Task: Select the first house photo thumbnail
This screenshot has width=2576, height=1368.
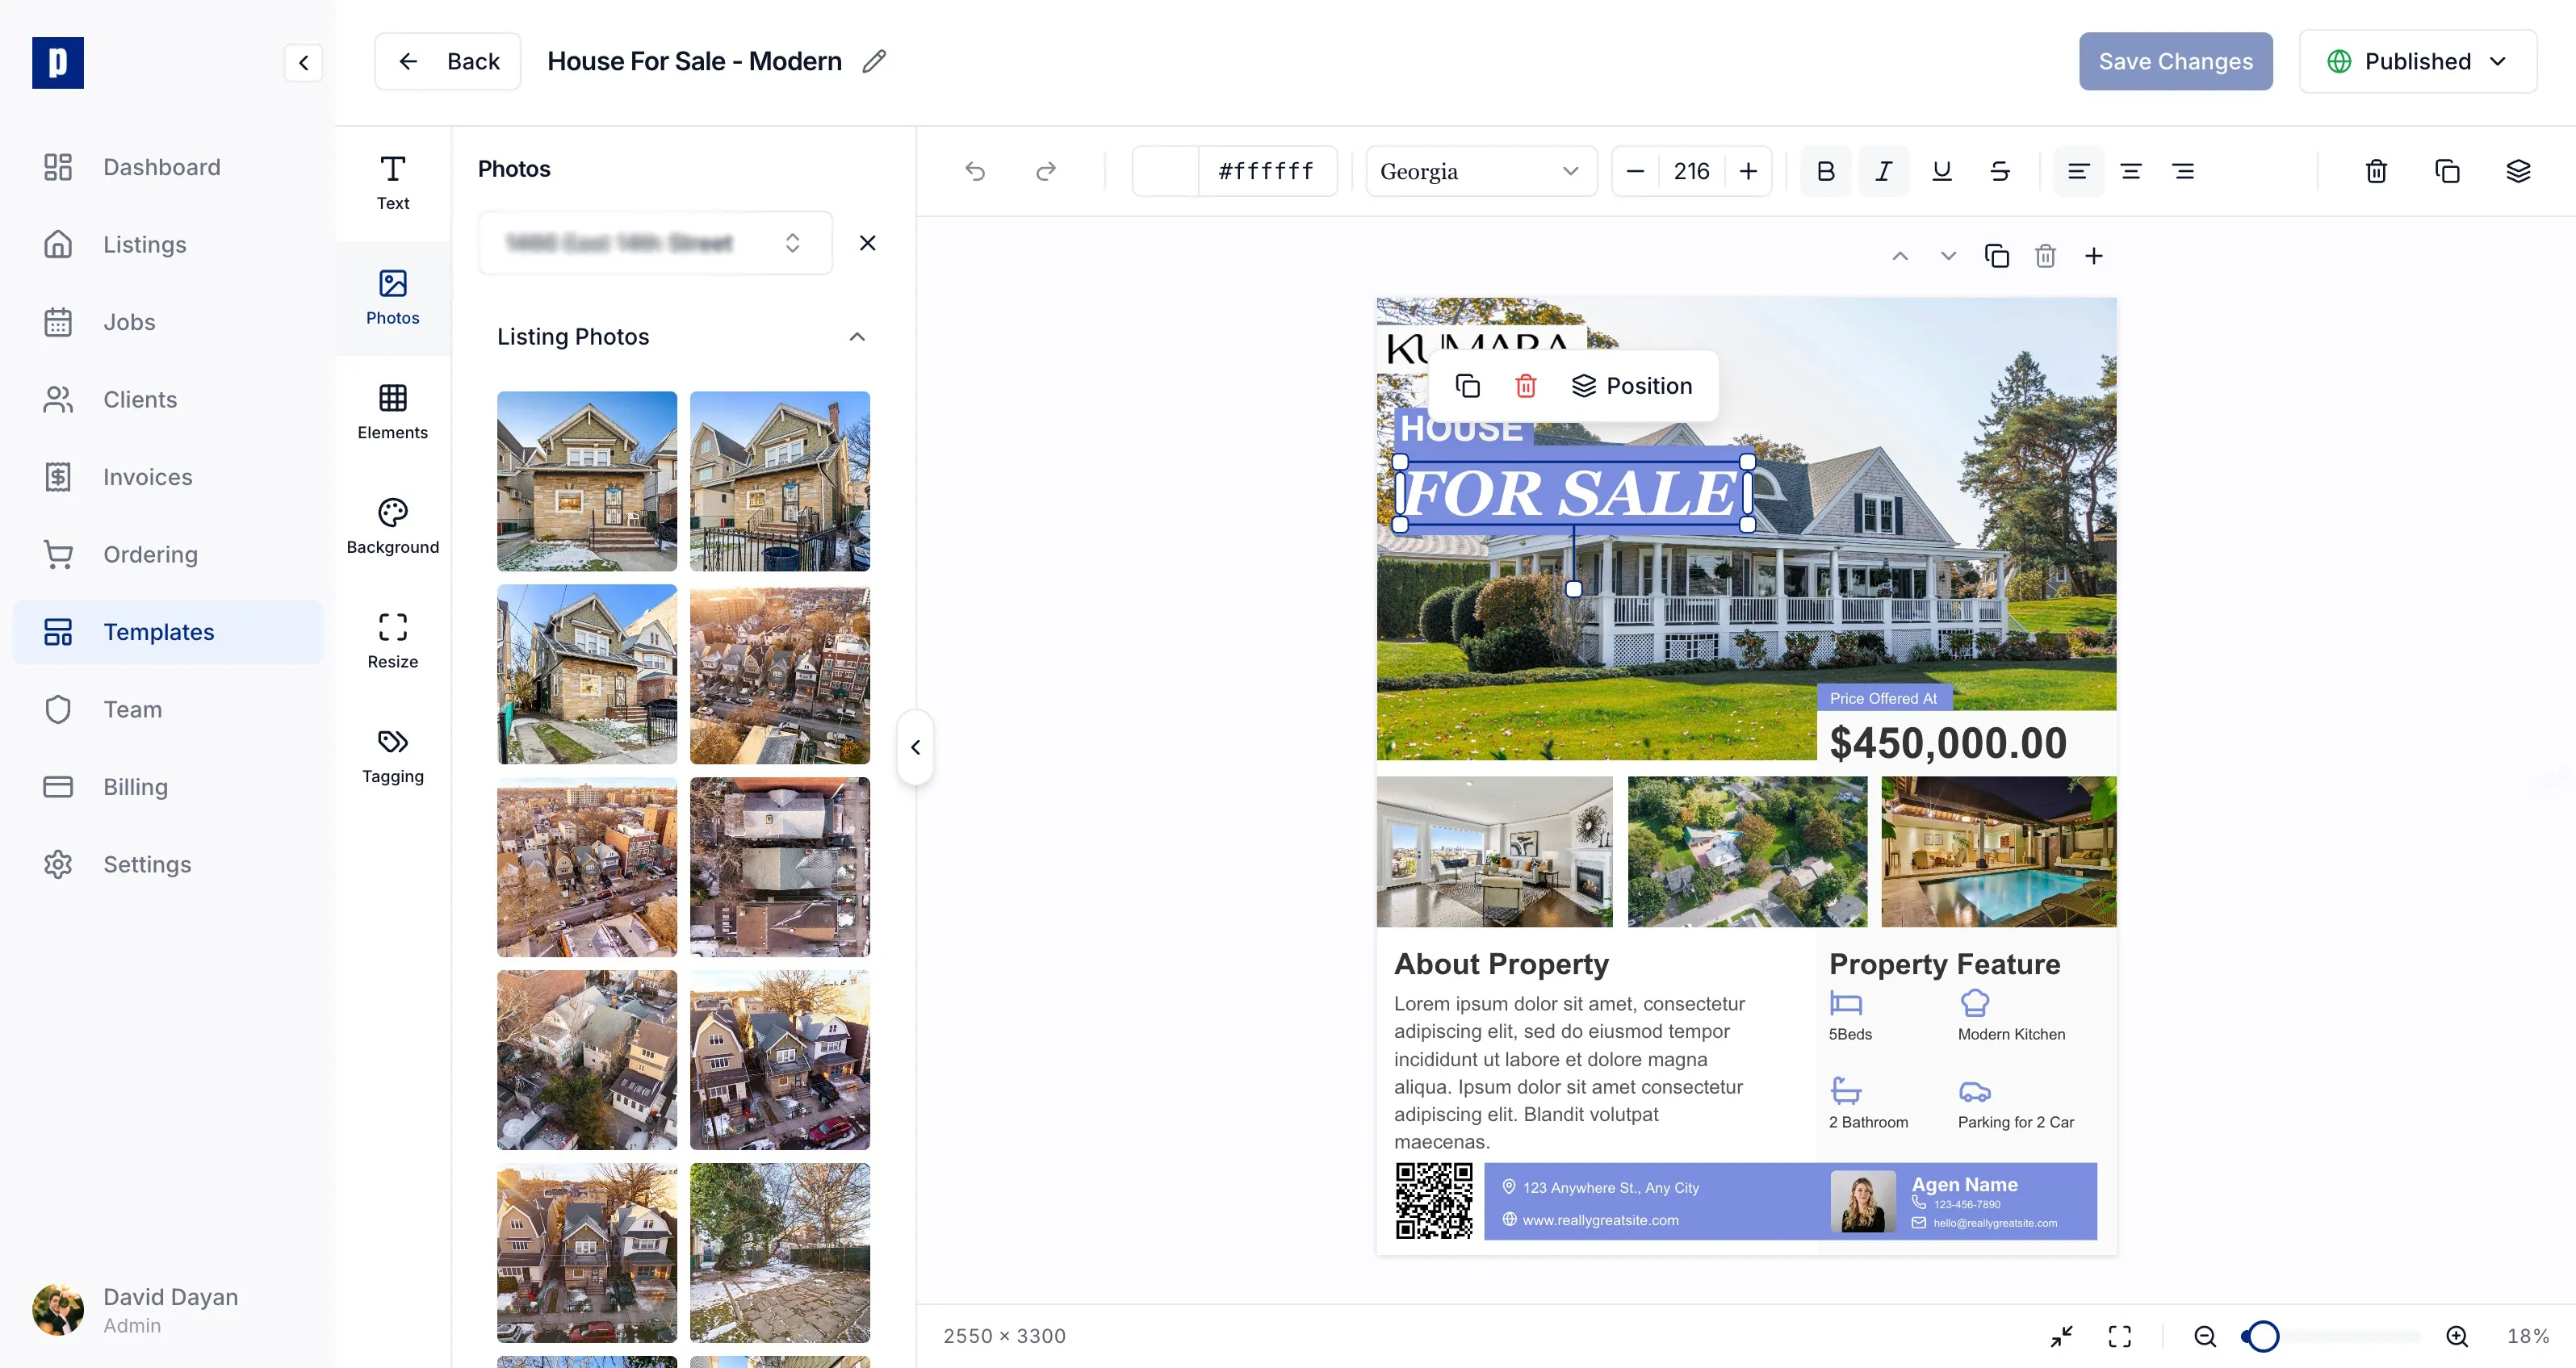Action: click(x=586, y=481)
